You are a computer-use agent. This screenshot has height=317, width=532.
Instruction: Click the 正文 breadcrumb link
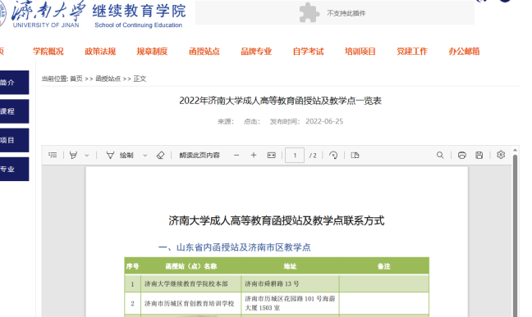(x=140, y=79)
